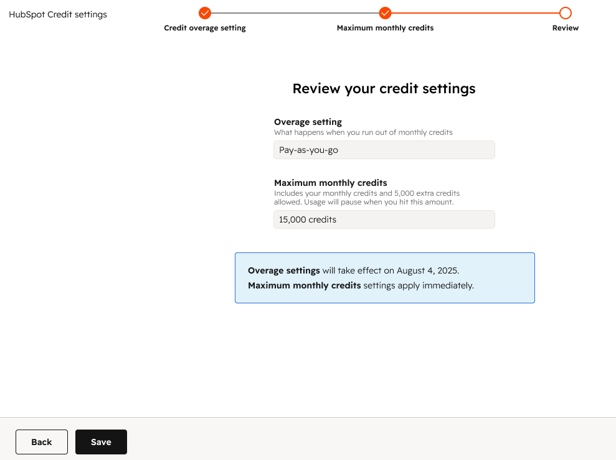Click the checkmark icon above Maximum monthly credits
Image resolution: width=616 pixels, height=460 pixels.
pyautogui.click(x=385, y=12)
